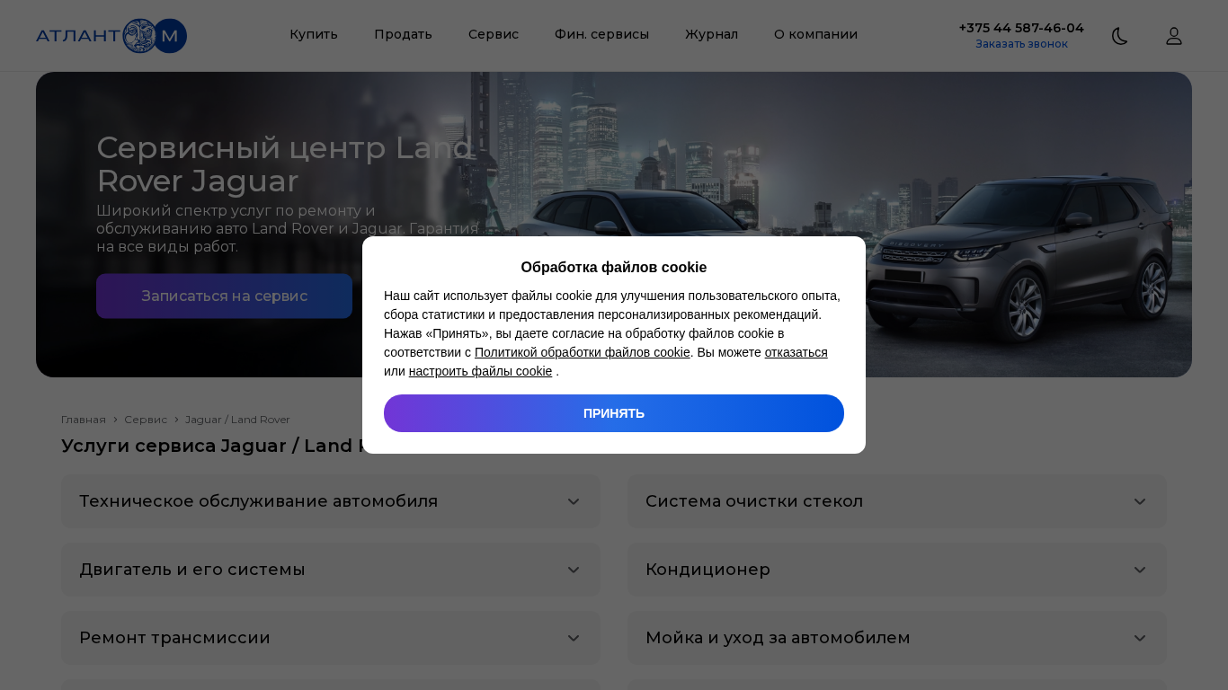Open the Сервис menu item
Image resolution: width=1228 pixels, height=690 pixels.
[494, 34]
